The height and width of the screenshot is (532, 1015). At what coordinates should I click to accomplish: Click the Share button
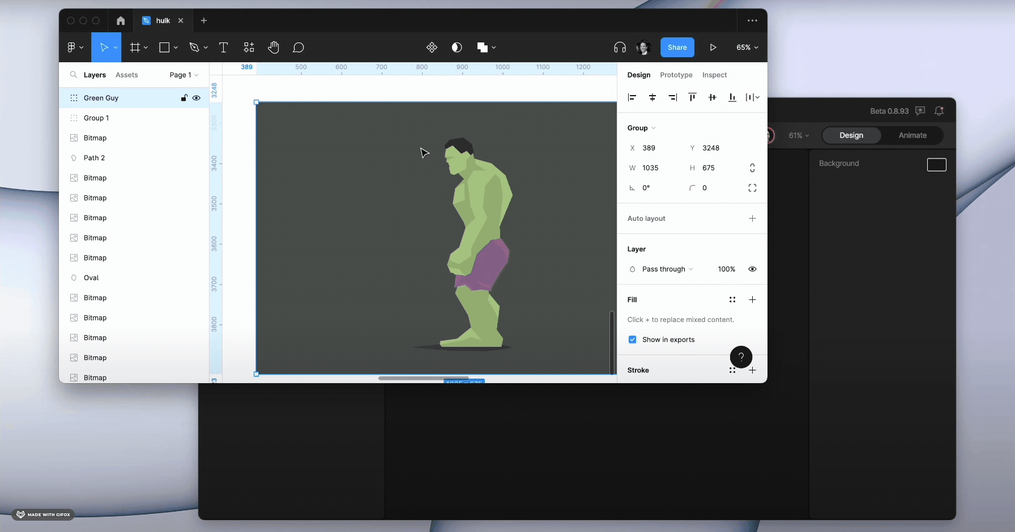tap(677, 48)
